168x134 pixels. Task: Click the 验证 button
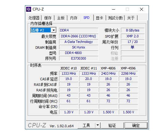[112, 125]
